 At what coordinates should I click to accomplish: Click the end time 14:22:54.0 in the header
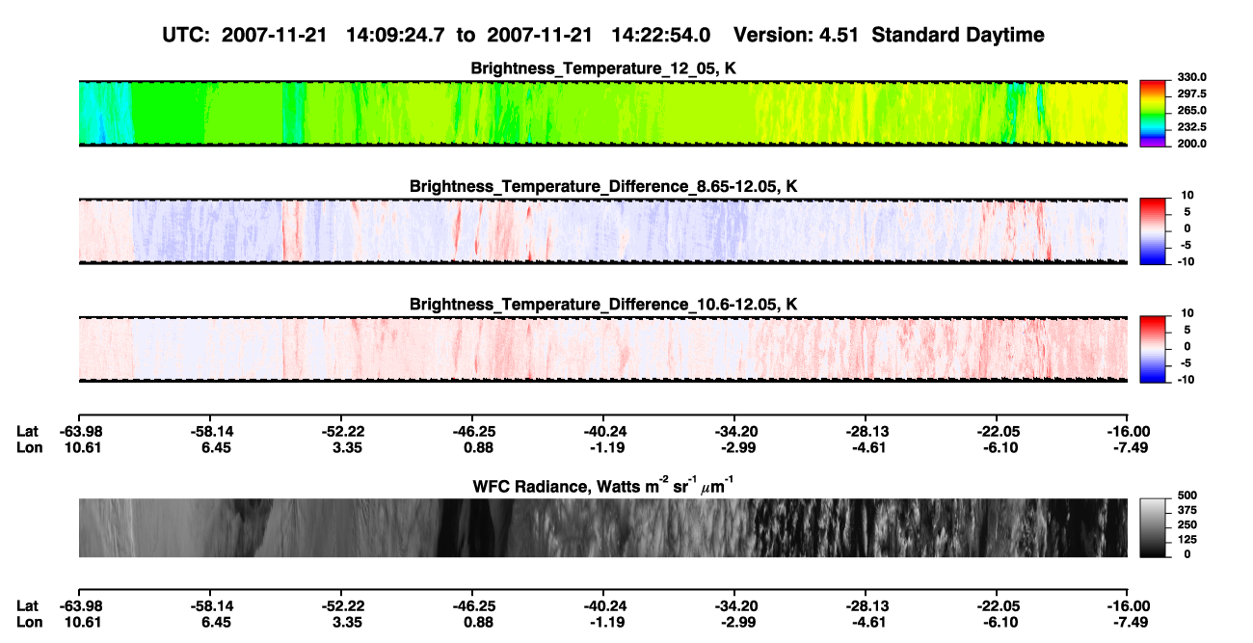(661, 35)
